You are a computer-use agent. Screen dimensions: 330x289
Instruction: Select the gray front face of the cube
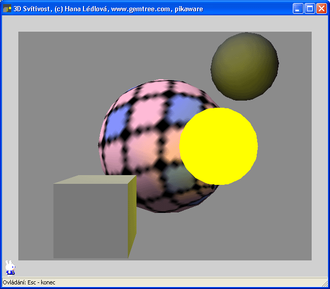[91, 221]
